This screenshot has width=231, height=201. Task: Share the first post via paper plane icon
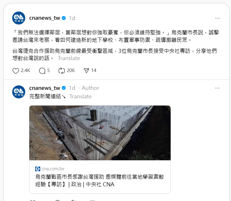[86, 71]
